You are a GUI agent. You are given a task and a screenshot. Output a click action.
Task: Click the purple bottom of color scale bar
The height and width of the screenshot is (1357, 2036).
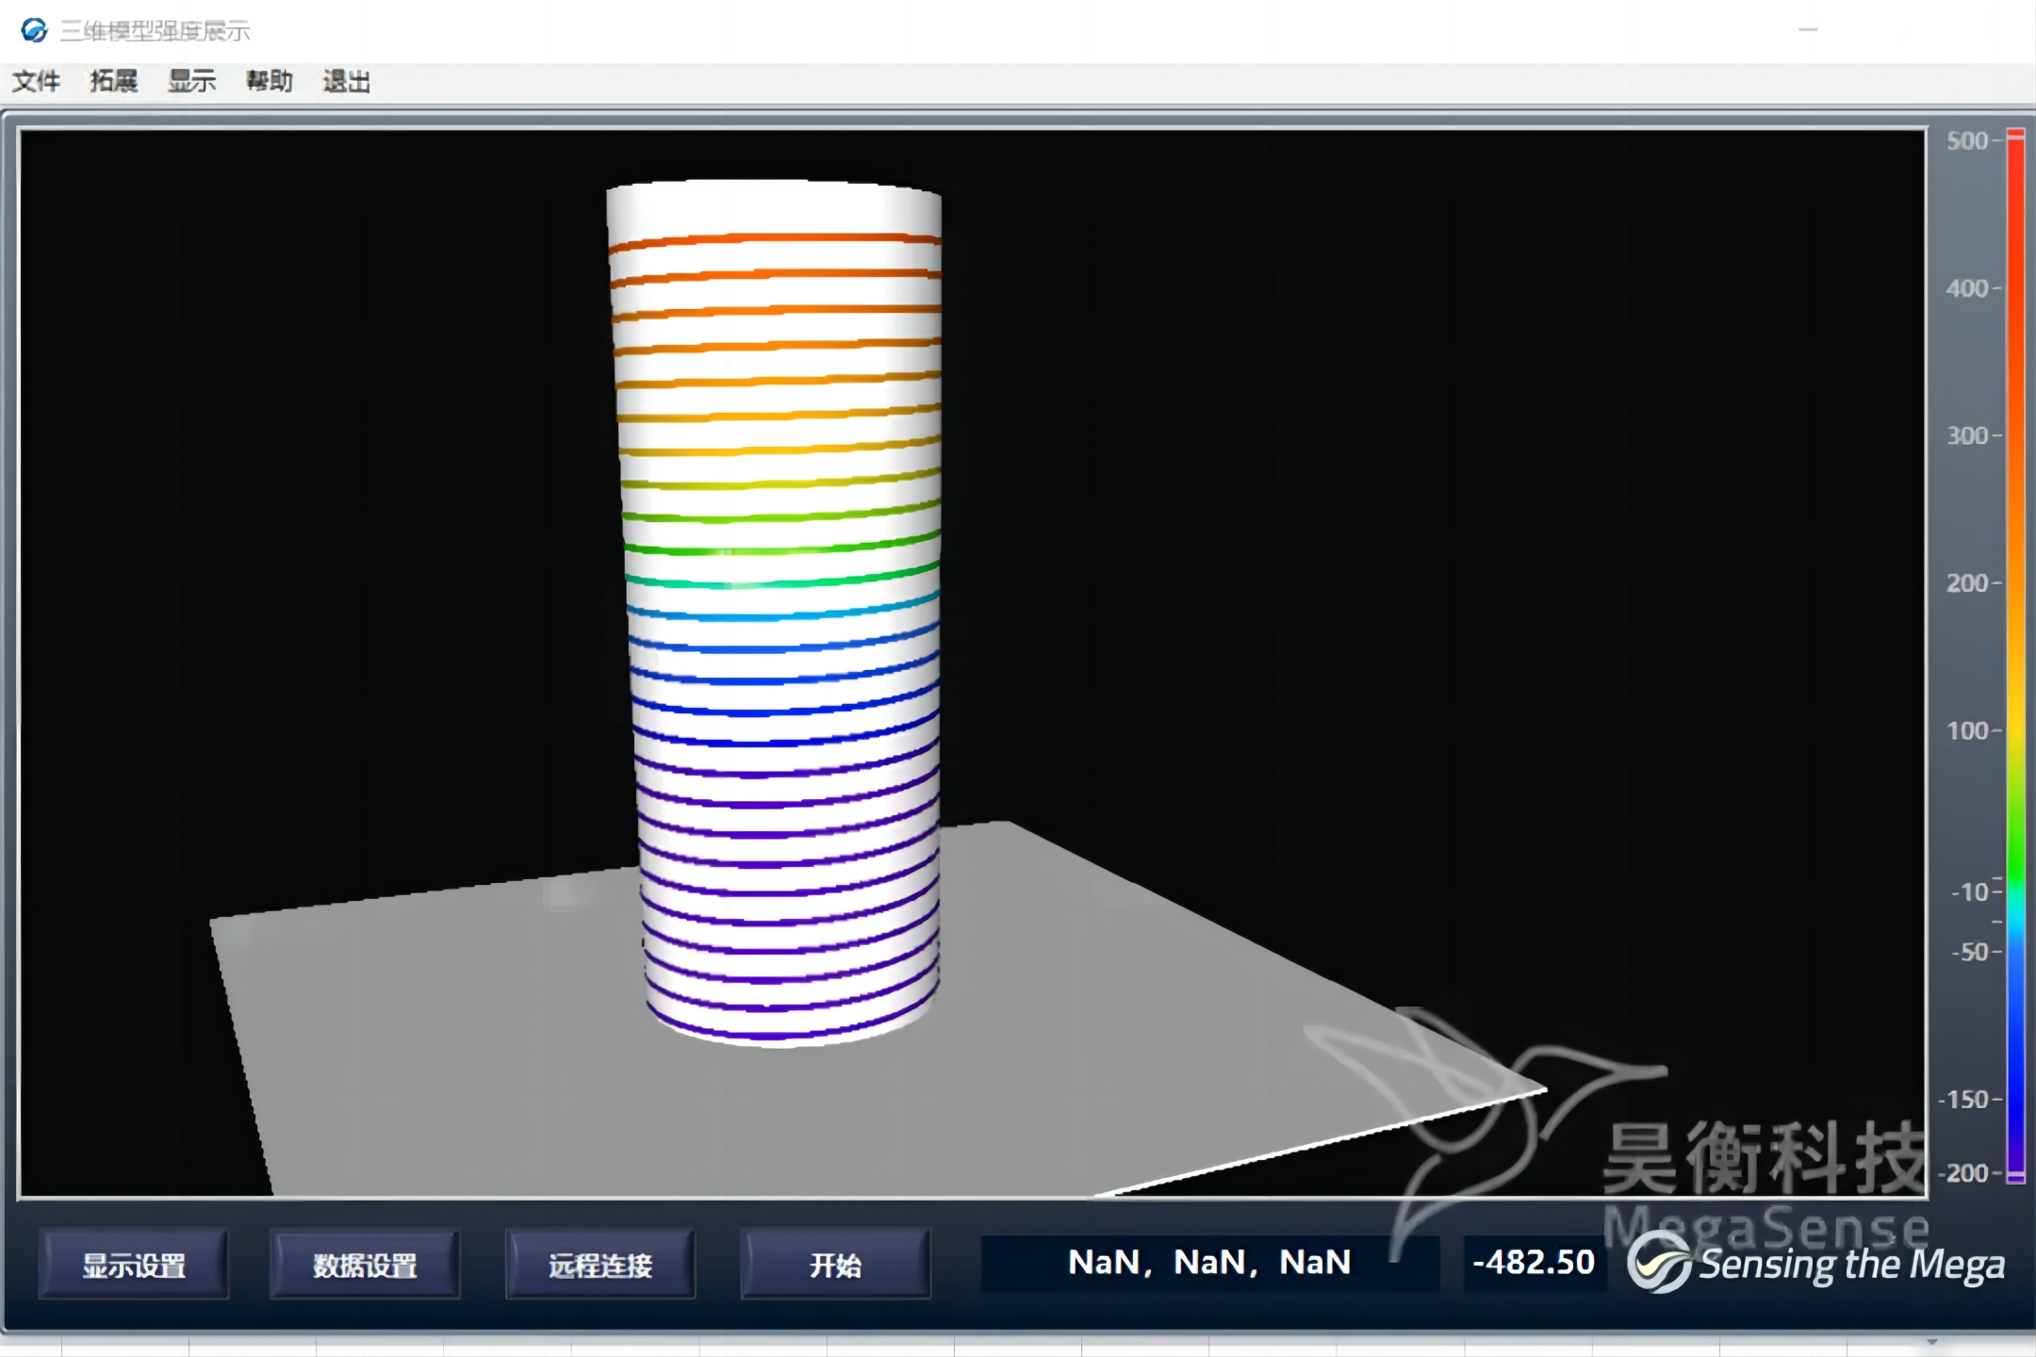2015,1172
